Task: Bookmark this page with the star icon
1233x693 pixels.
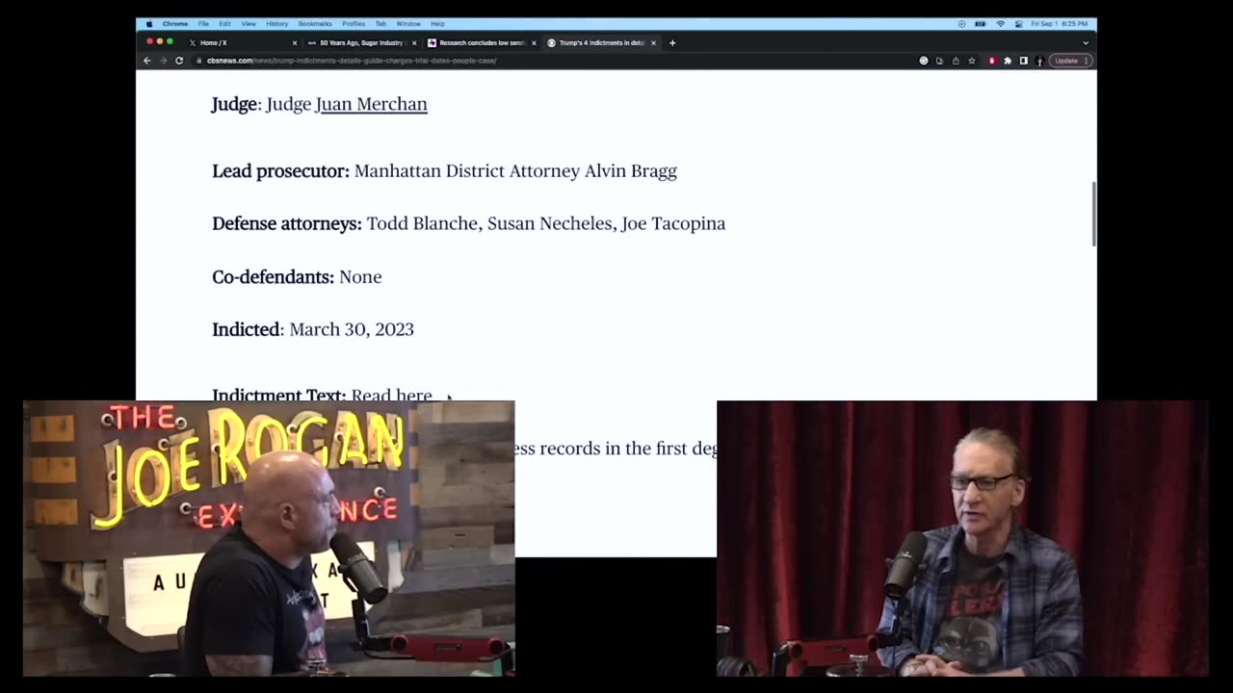Action: 972,61
